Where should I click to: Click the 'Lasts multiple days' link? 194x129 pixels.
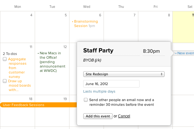pos(99,91)
